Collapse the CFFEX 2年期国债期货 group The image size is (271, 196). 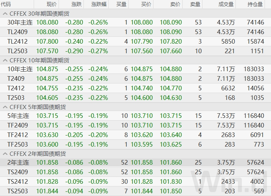tap(5, 154)
